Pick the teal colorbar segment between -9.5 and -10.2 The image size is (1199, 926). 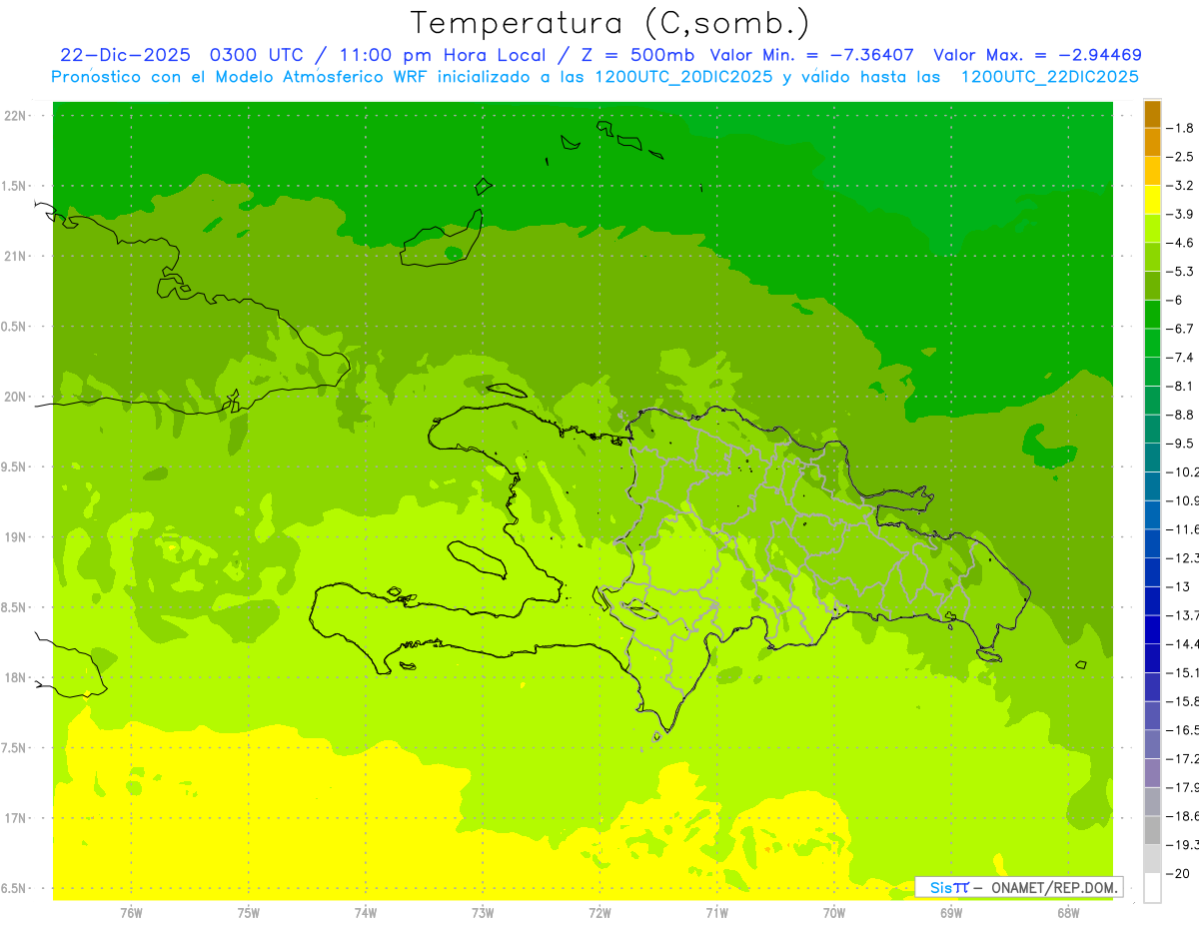pyautogui.click(x=1152, y=458)
